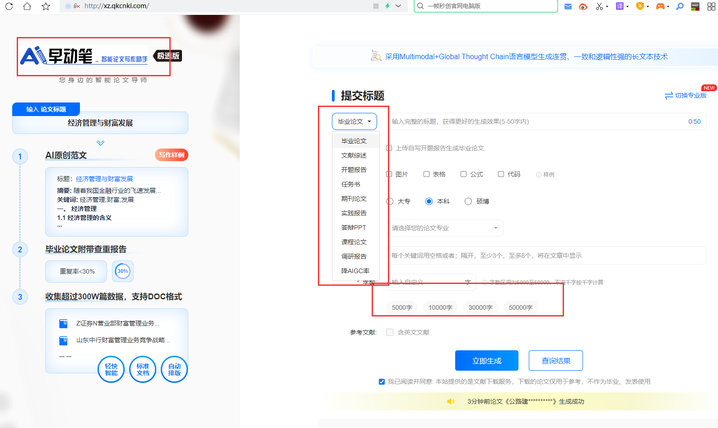Select the 硕博 radio button
The width and height of the screenshot is (718, 428).
tap(468, 201)
